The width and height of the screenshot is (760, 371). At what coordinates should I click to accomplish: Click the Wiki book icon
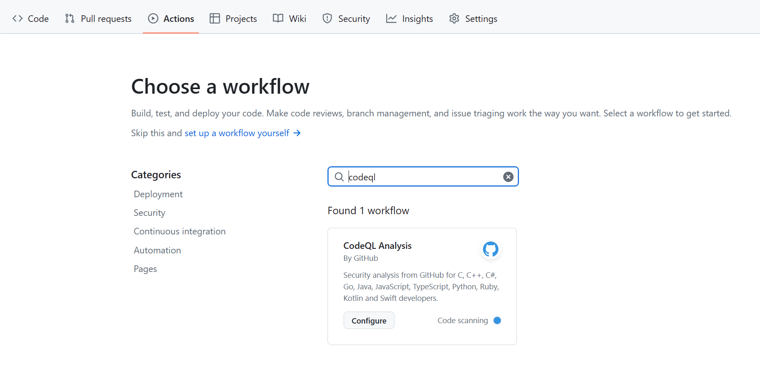pyautogui.click(x=278, y=19)
